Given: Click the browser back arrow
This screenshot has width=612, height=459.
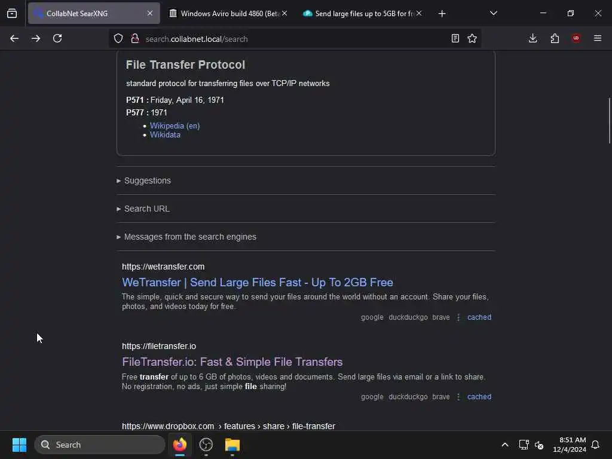Looking at the screenshot, I should (x=14, y=38).
